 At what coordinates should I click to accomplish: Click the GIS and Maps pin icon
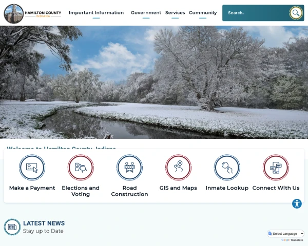click(178, 168)
